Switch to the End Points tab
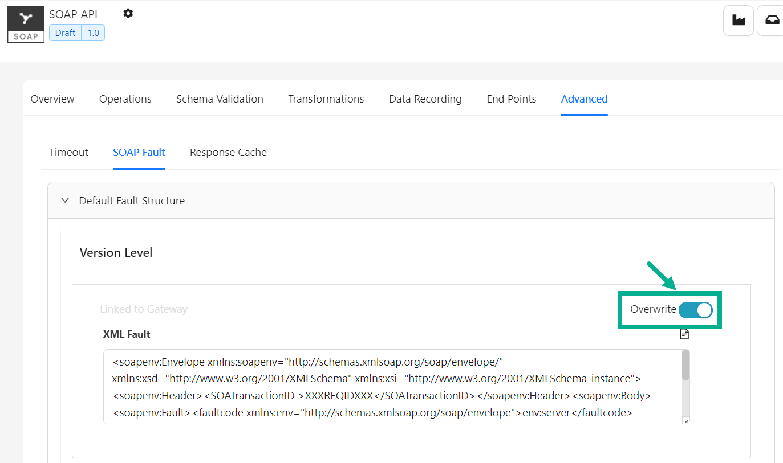Screen dimensions: 783x463 pos(511,99)
